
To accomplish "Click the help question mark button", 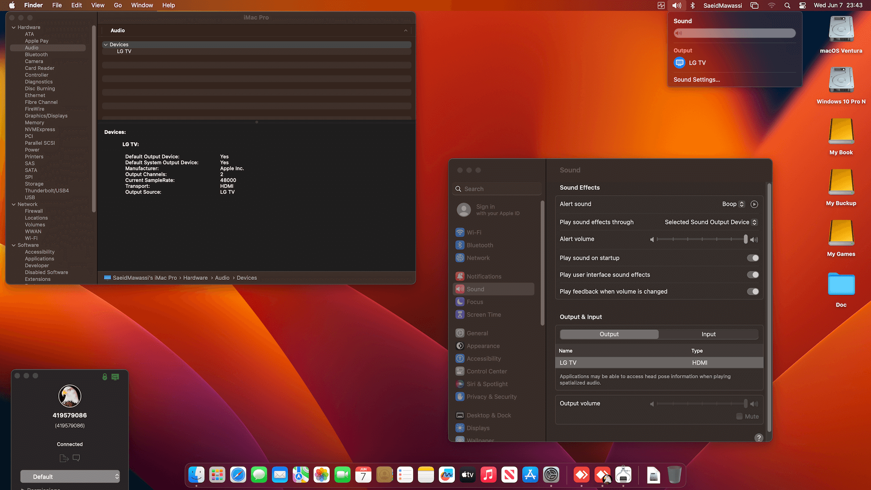I will [x=758, y=438].
